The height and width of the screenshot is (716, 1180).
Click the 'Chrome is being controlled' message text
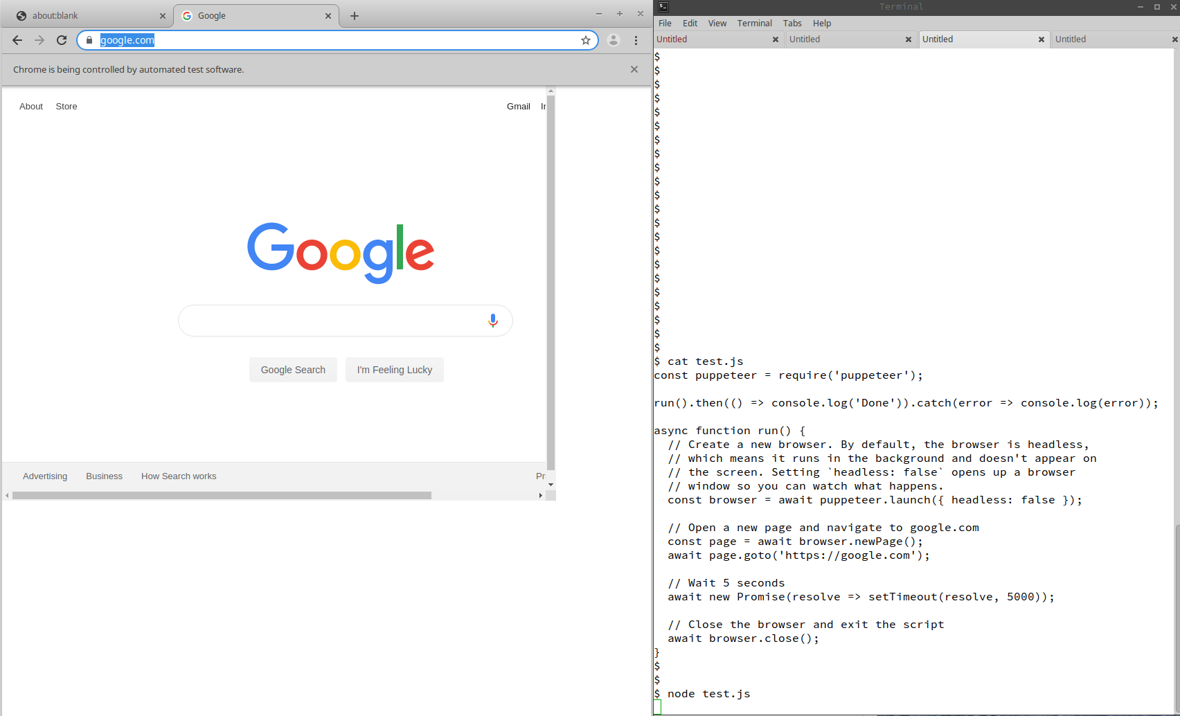tap(129, 70)
